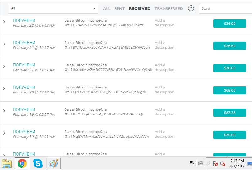Viewport: 252px width, 170px height.
Task: Click the circled up-arrow export icon
Action: (191, 8)
